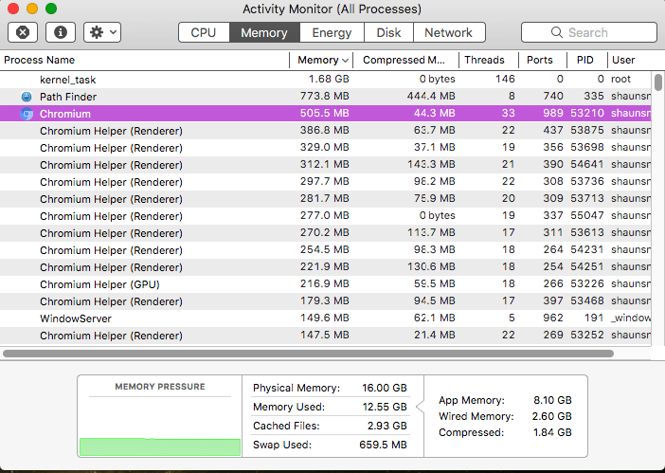
Task: Toggle Memory column sort order
Action: coord(321,61)
